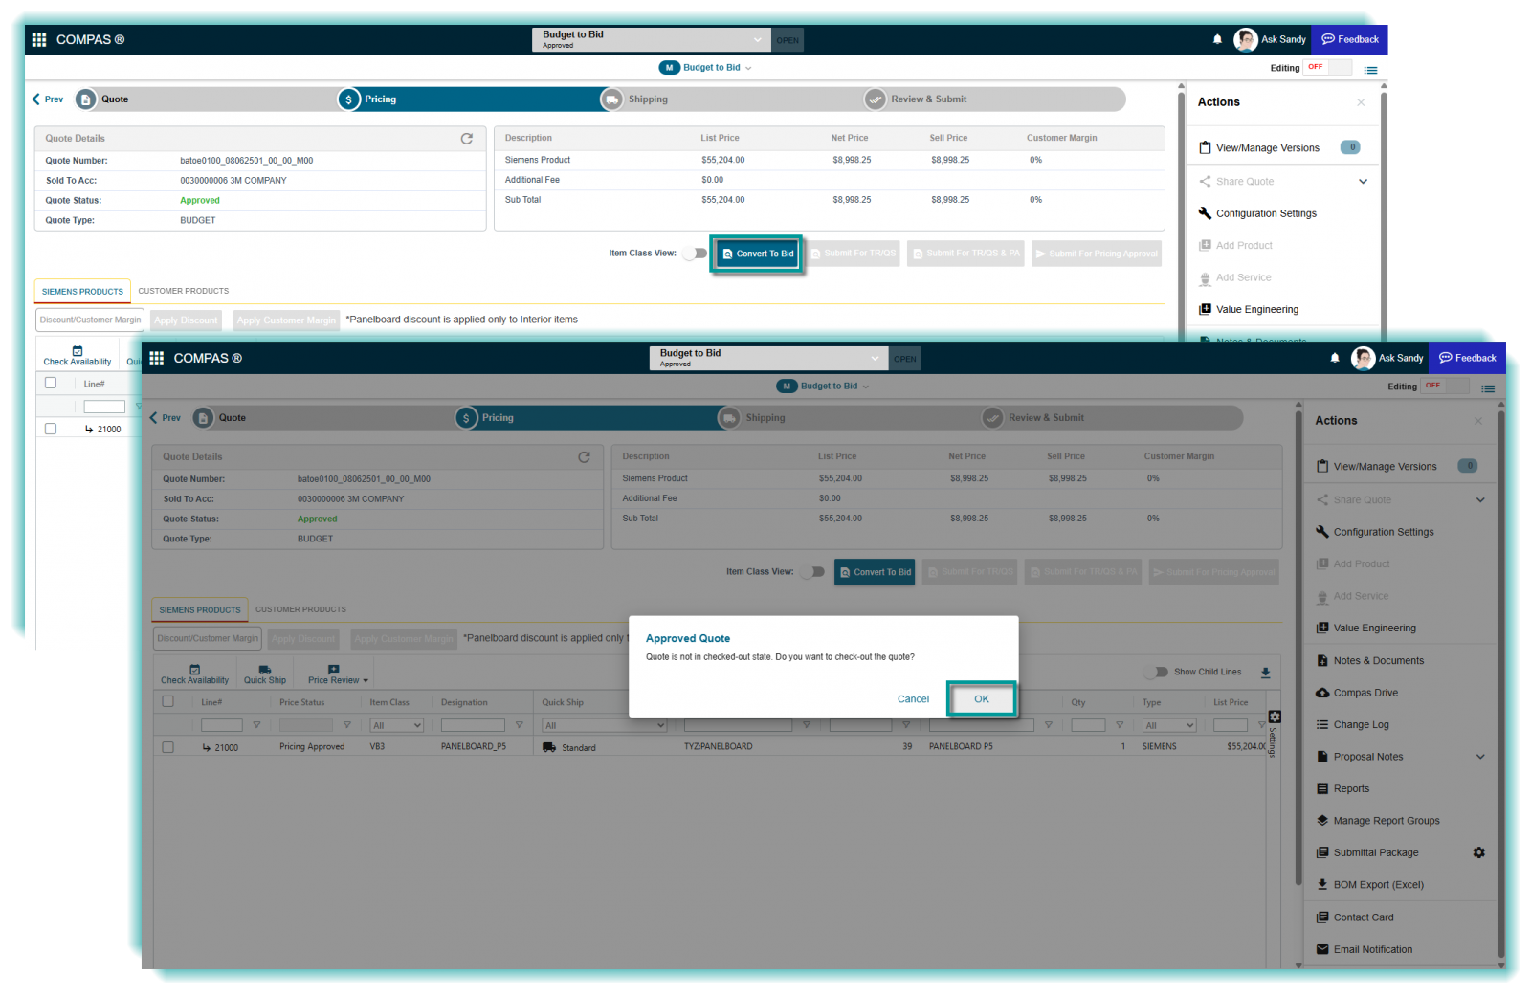Open Price Review dropdown
The width and height of the screenshot is (1531, 994).
337,674
